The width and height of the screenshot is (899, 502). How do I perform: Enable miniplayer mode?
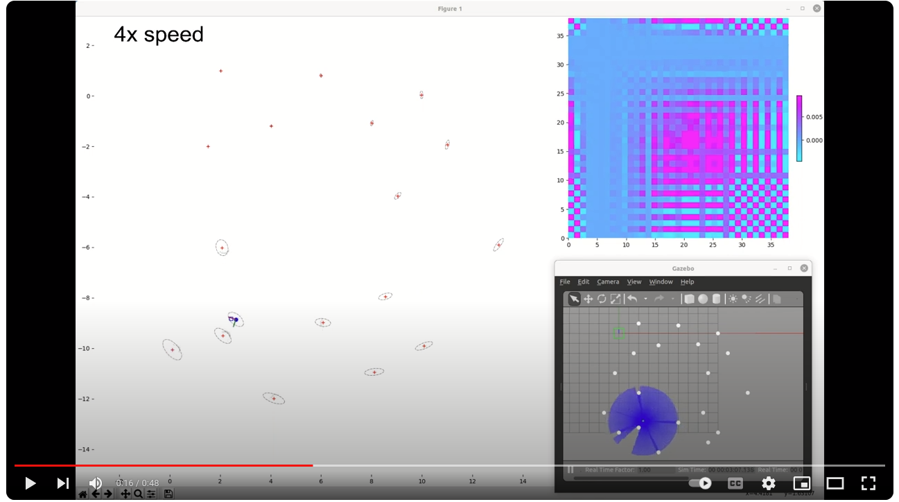pos(802,483)
